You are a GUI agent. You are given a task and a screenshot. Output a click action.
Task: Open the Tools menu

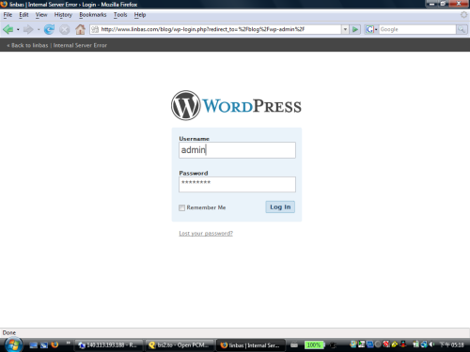click(x=120, y=15)
